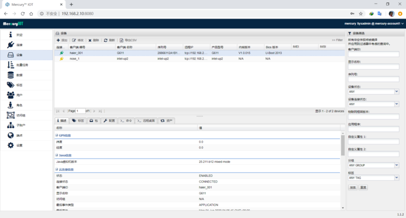Open the Access Groups section frame icon

tap(10, 115)
